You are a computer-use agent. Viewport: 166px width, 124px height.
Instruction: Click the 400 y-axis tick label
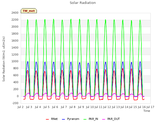pos(16,82)
